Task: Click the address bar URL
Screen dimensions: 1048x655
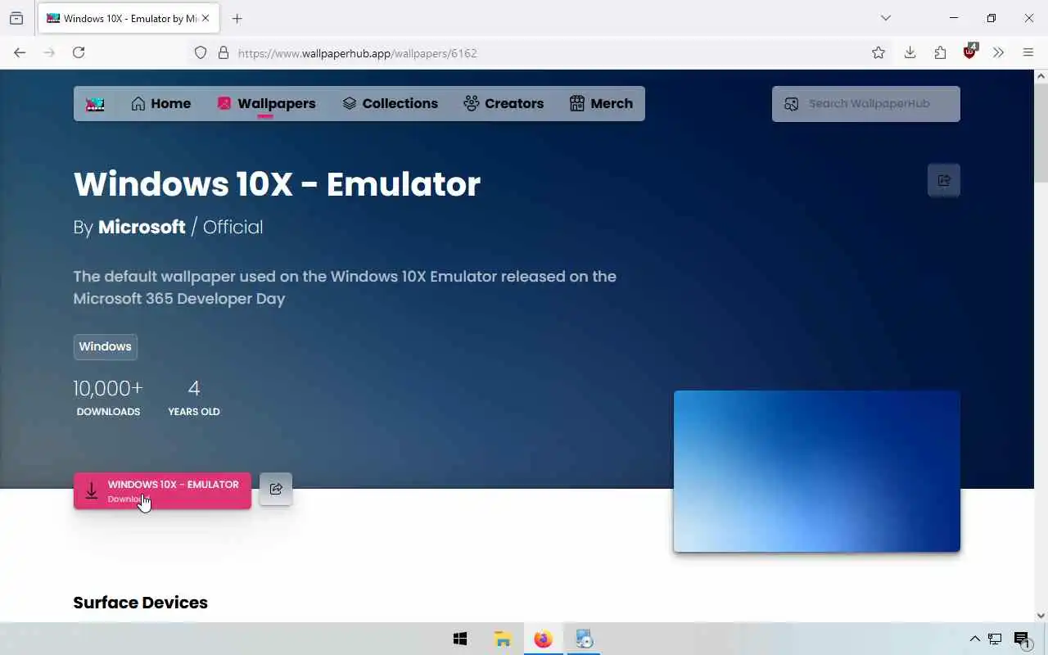Action: click(357, 53)
